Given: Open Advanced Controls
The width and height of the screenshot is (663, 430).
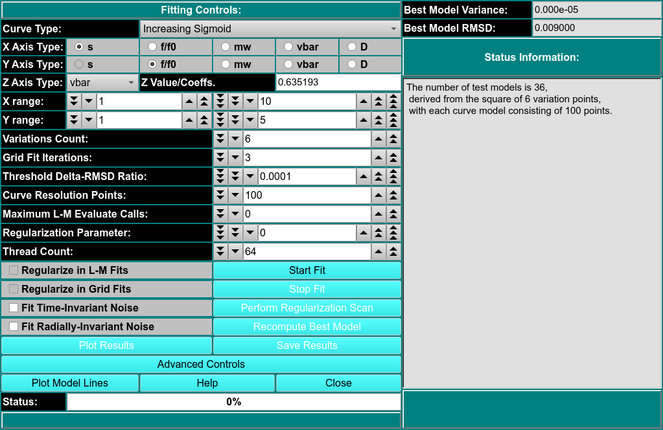Looking at the screenshot, I should point(201,365).
